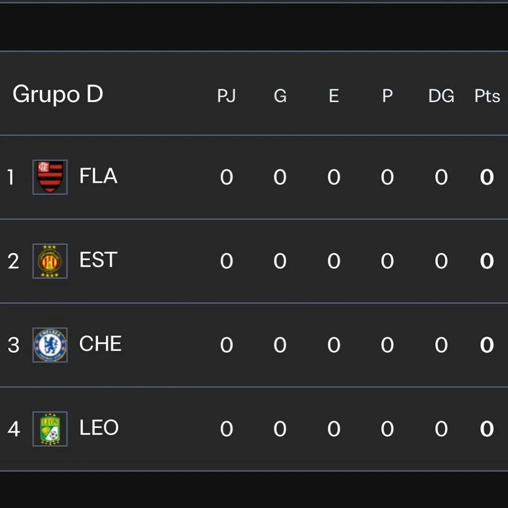Select the CHE team name
Image resolution: width=508 pixels, height=508 pixels.
coord(100,344)
